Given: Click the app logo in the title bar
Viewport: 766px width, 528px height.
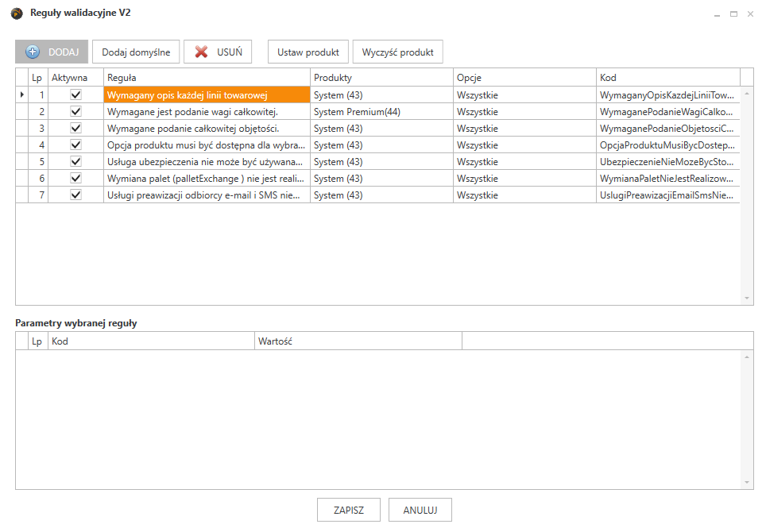Looking at the screenshot, I should (17, 13).
